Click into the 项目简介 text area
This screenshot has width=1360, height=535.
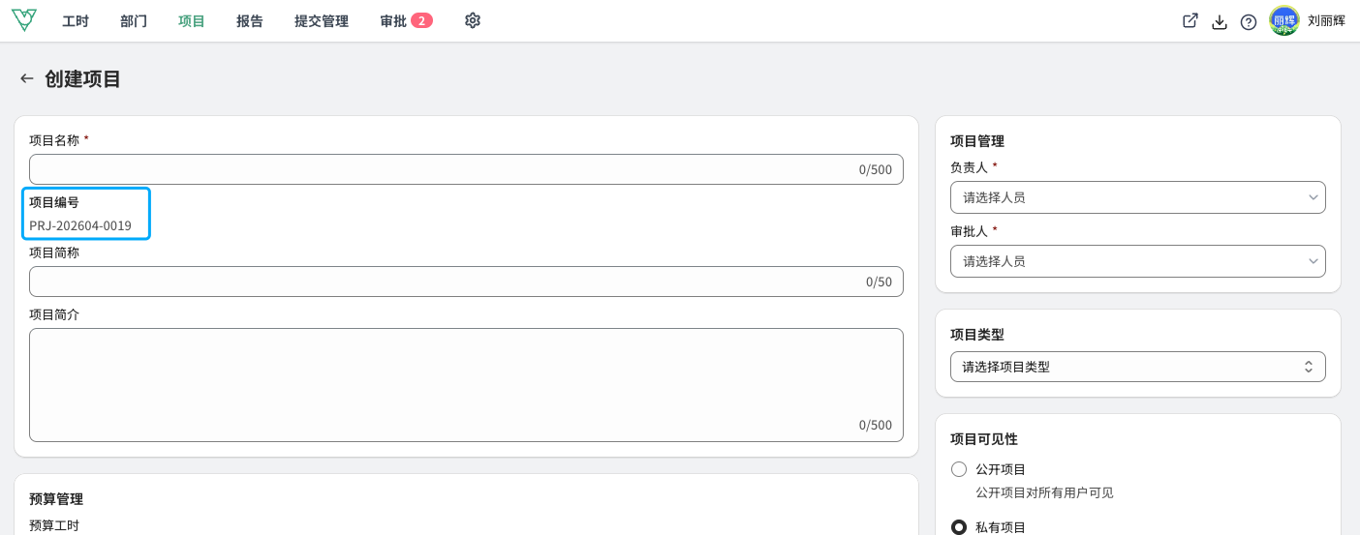466,385
